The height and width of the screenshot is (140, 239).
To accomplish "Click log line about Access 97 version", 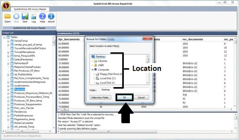I will tap(75, 122).
